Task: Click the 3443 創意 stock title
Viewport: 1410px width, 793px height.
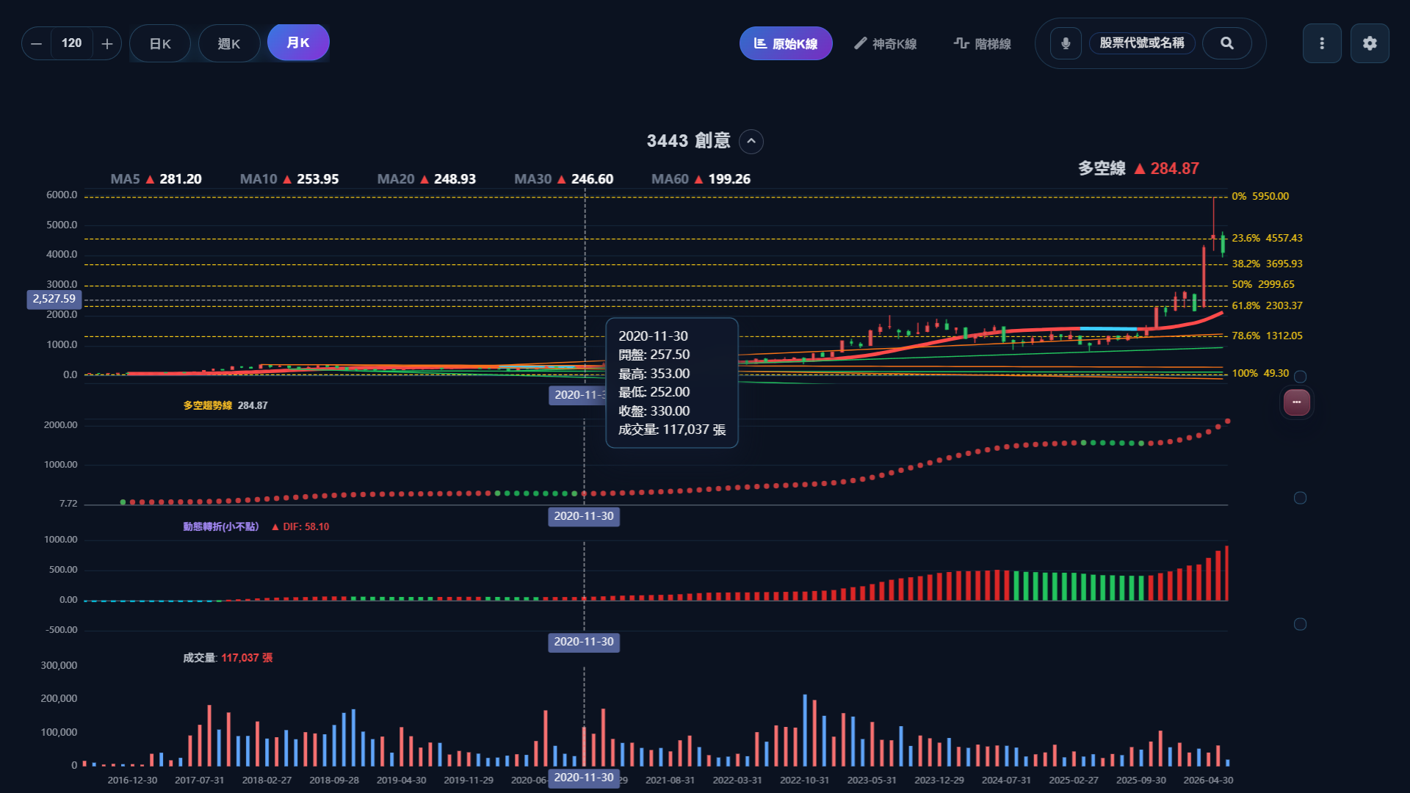Action: coord(688,141)
